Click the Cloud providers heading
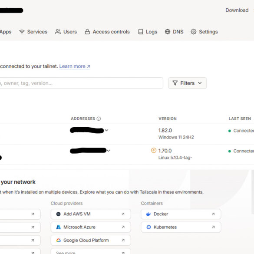Screen dimensions: 254x254 66,203
